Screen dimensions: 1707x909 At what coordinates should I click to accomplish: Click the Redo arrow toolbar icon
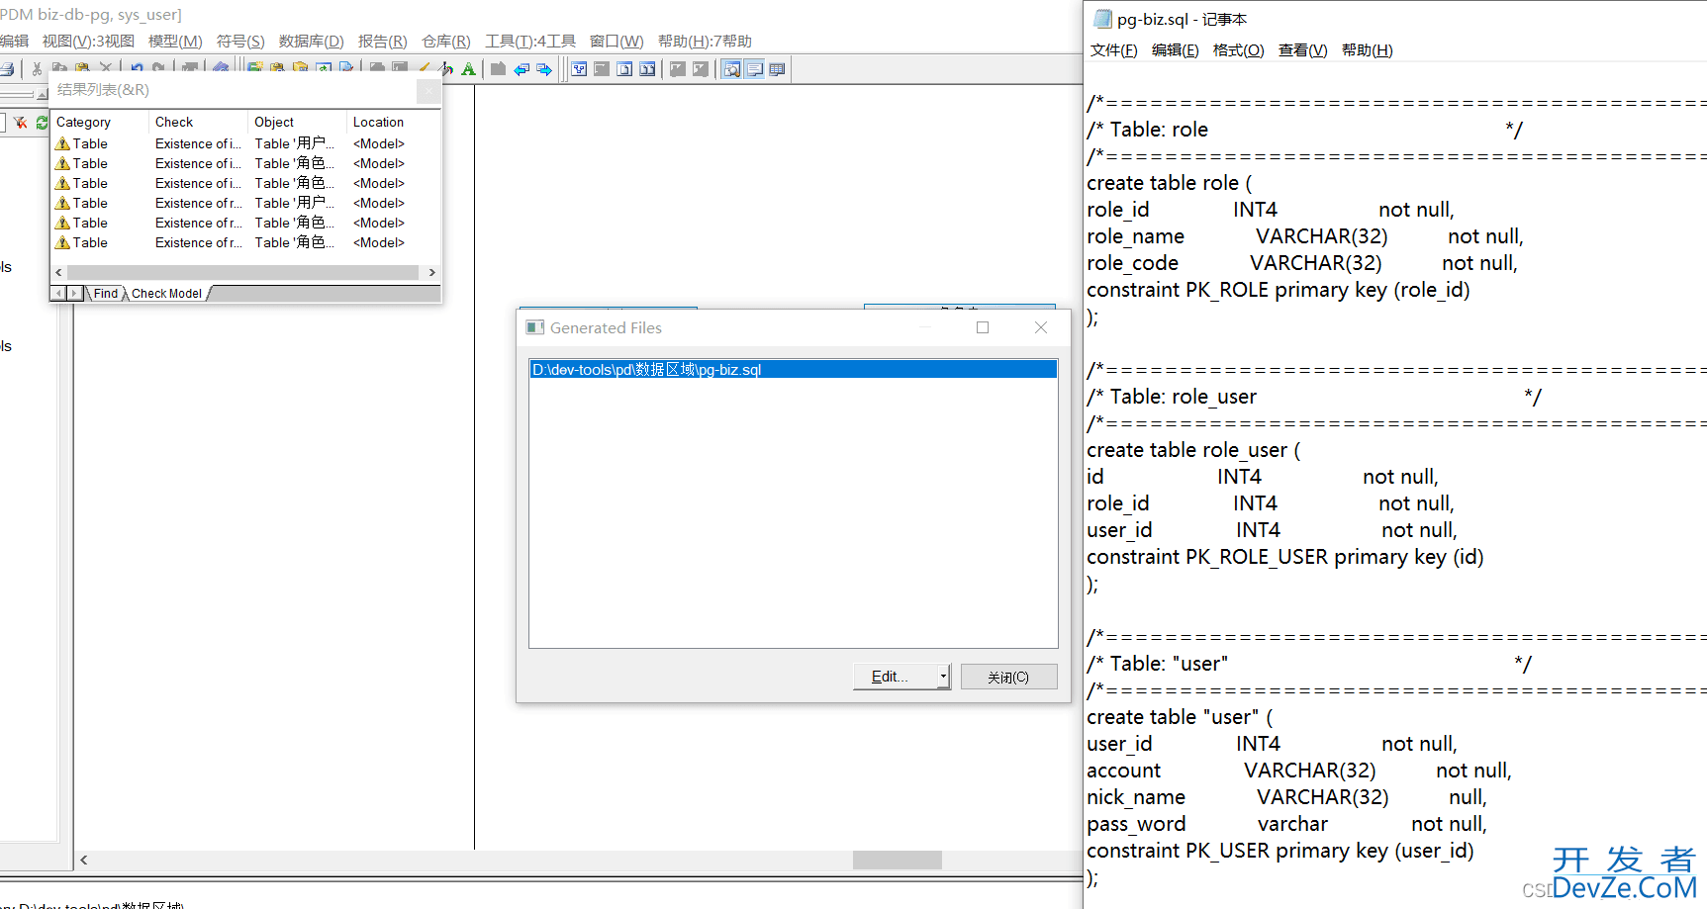pyautogui.click(x=158, y=67)
